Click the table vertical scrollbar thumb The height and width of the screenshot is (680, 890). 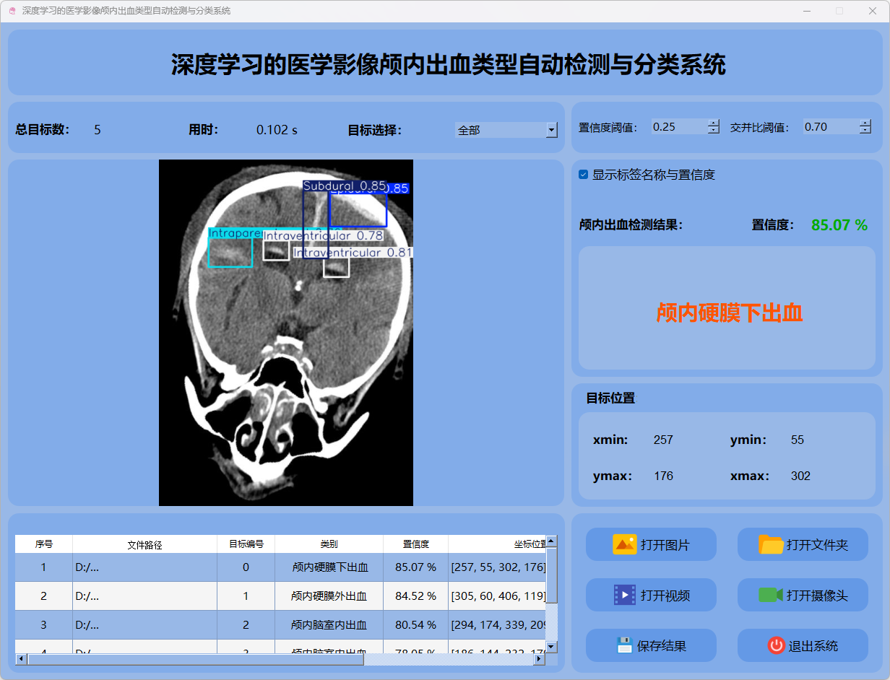coord(551,575)
